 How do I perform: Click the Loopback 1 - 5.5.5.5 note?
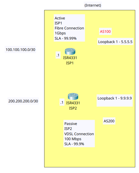tap(115, 42)
